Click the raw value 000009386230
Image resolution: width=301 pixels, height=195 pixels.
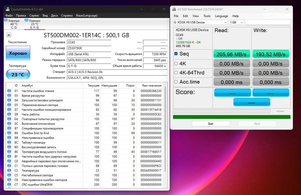[x=151, y=91]
